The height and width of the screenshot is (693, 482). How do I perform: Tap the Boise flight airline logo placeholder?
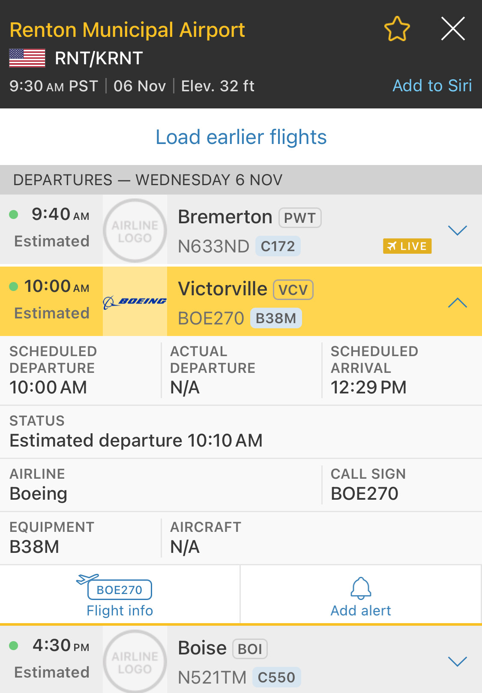tap(135, 661)
